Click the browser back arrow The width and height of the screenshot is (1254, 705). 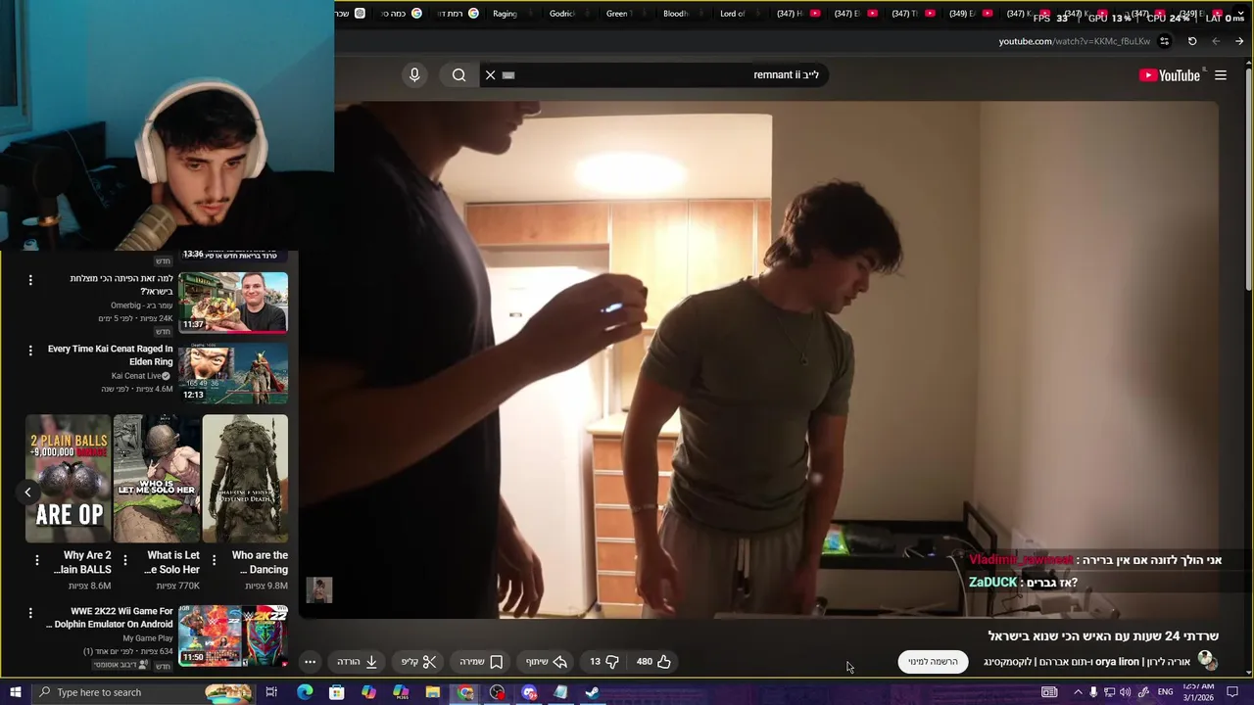(1216, 41)
